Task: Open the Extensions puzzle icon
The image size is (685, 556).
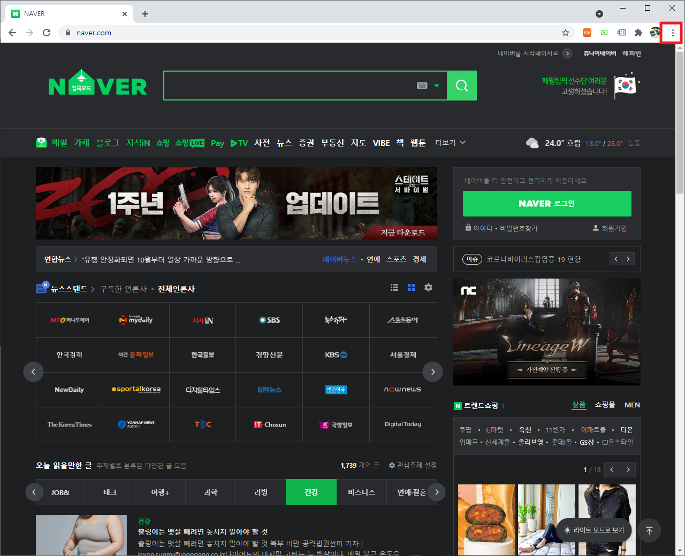Action: 638,33
